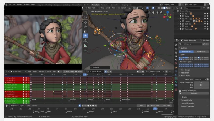Open the Normal transform orientation dropdown
The width and height of the screenshot is (214, 121).
(123, 8)
